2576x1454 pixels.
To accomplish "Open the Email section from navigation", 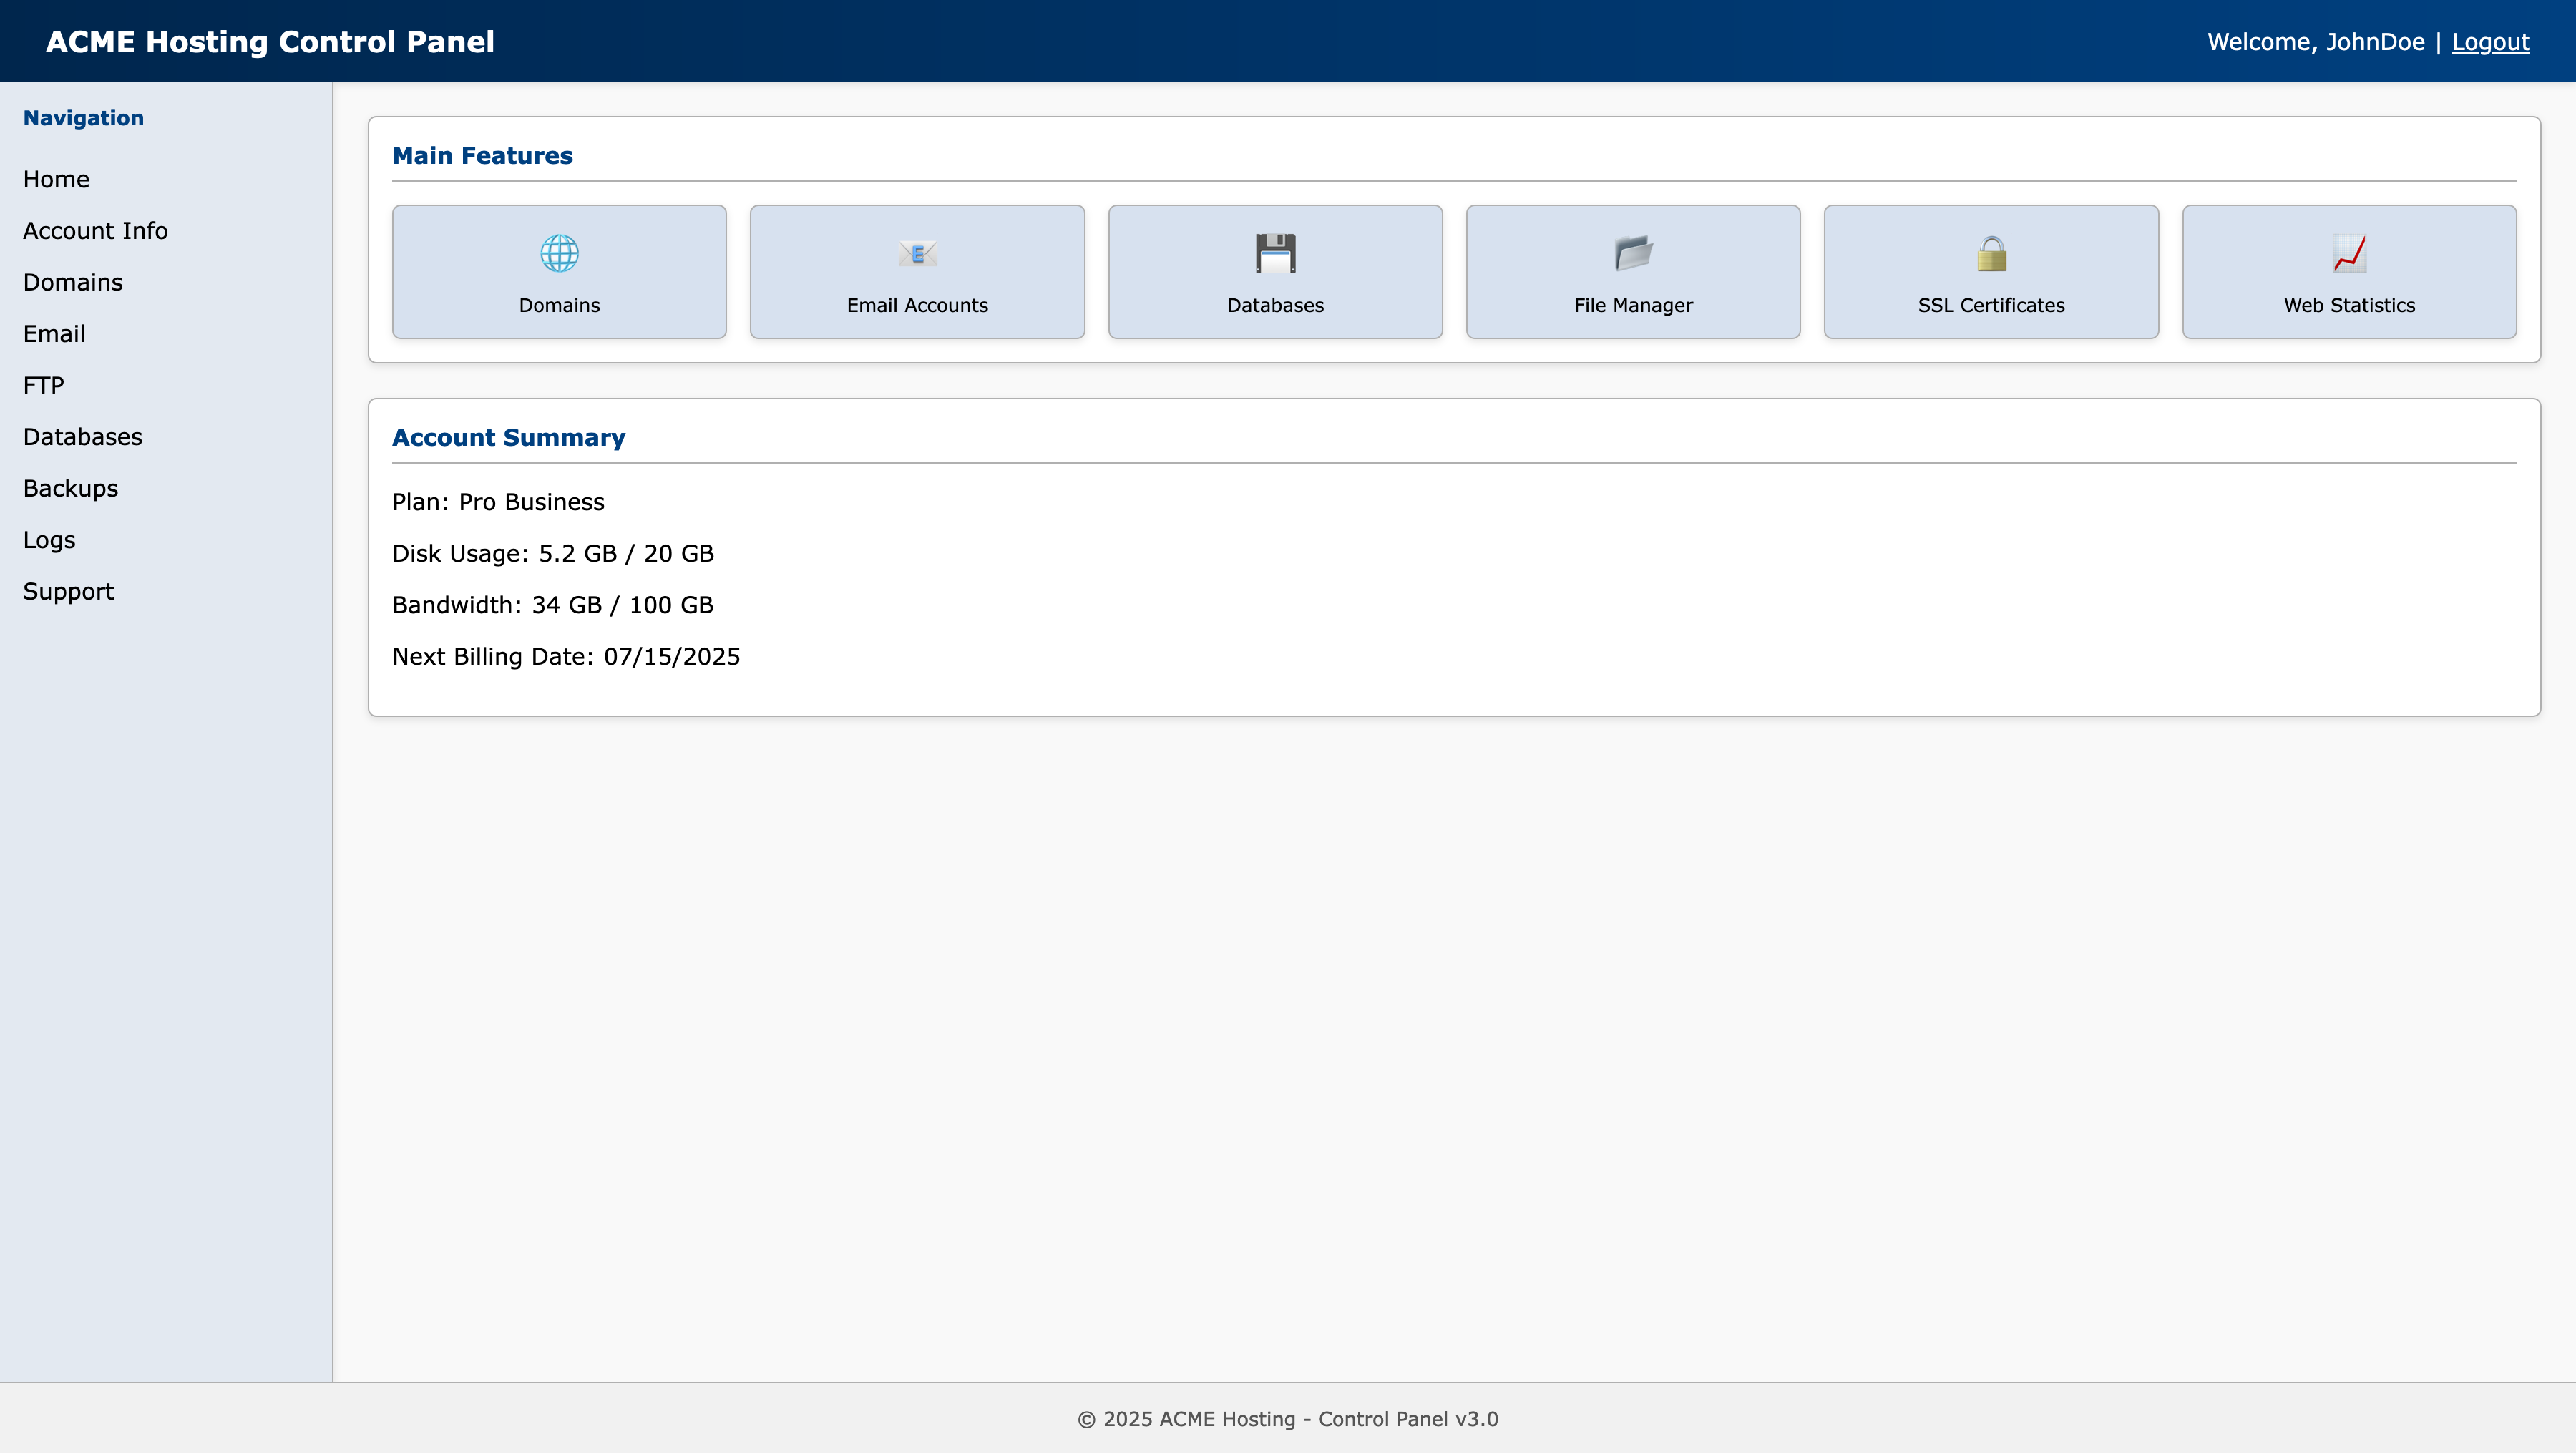I will coord(54,333).
